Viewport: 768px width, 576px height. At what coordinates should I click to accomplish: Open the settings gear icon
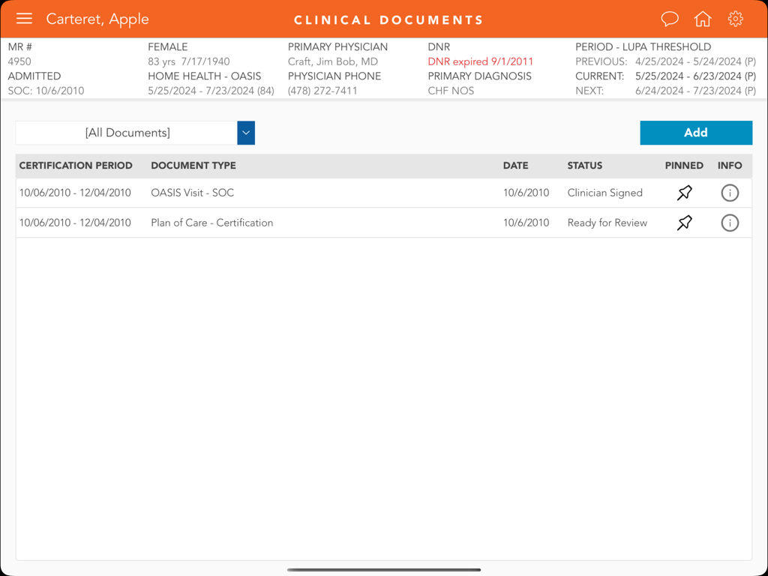click(x=735, y=19)
